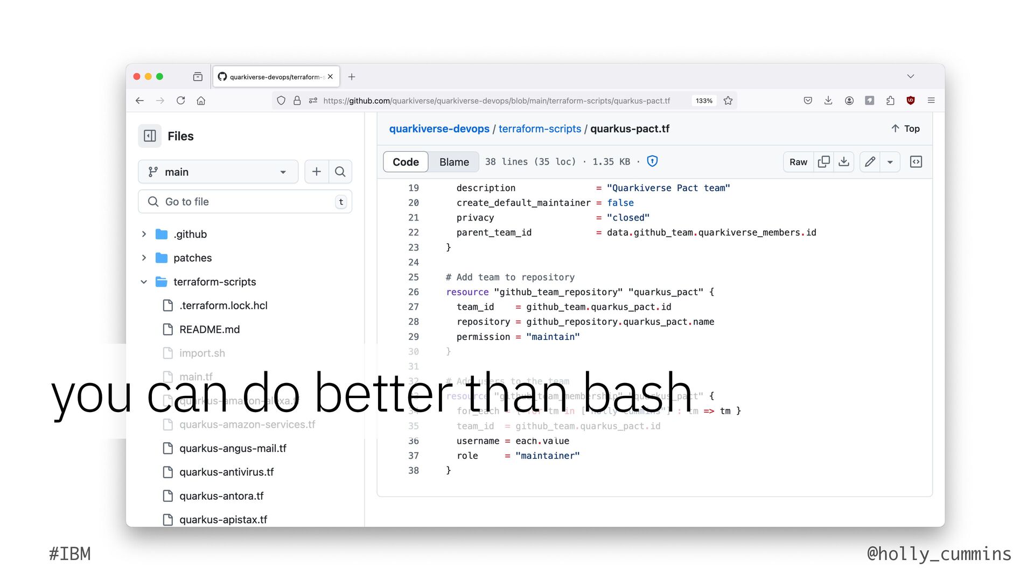
Task: Open the symbols panel icon
Action: coord(916,162)
